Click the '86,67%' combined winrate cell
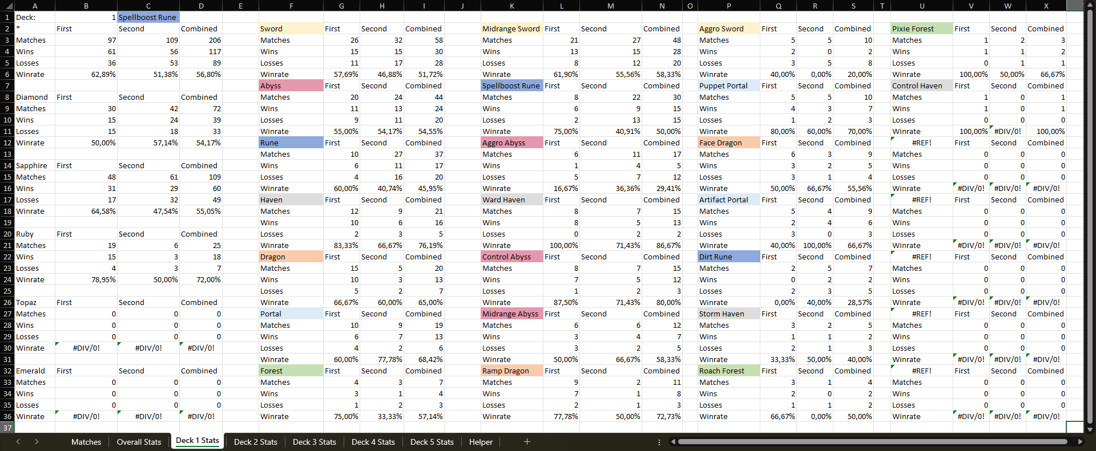Screen dimensions: 1096x451 (662, 245)
